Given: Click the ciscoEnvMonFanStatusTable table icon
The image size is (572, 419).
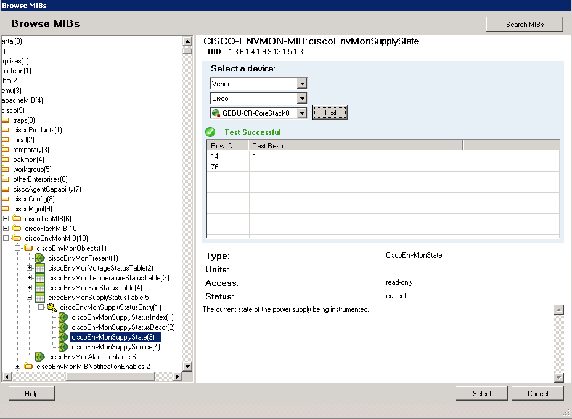Looking at the screenshot, I should click(40, 288).
